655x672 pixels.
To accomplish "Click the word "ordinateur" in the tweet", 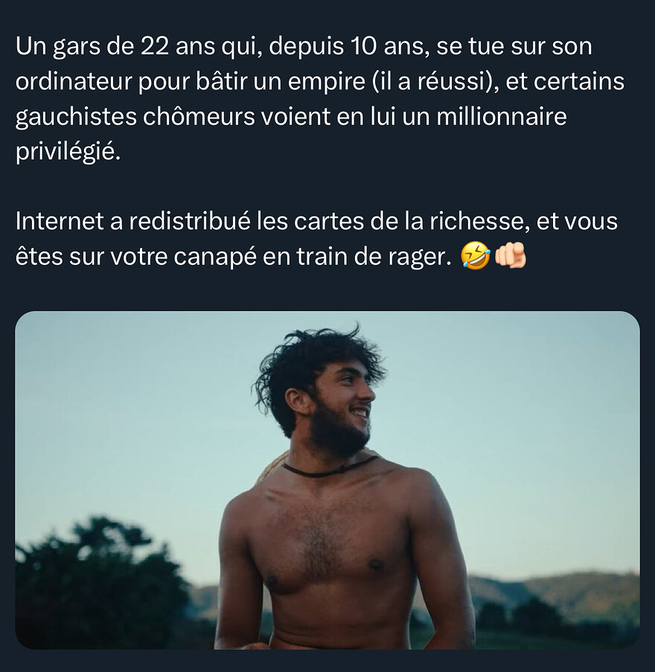I will (73, 81).
